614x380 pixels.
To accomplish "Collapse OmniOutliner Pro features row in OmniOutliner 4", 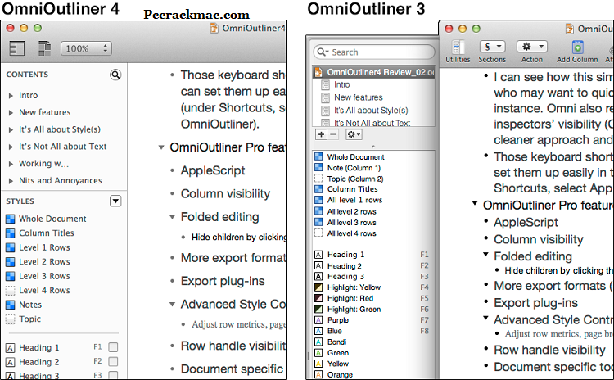I will point(161,147).
